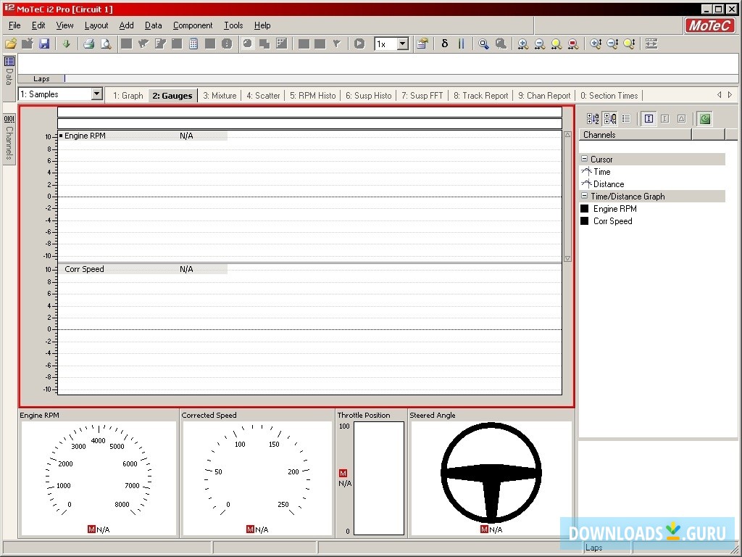Click the horizontal zoom in plus icon
This screenshot has width=742, height=557.
coord(522,44)
